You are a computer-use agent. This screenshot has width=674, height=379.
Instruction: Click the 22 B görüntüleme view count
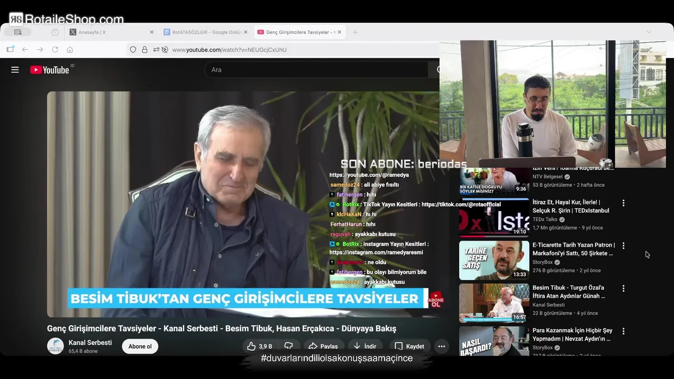click(x=552, y=313)
